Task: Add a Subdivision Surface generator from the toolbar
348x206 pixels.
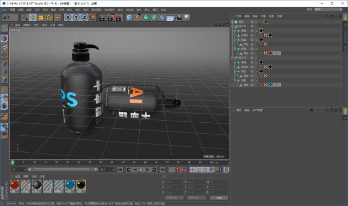Action: coord(146,17)
